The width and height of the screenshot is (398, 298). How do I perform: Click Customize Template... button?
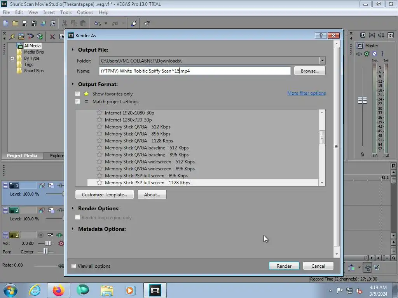[104, 195]
